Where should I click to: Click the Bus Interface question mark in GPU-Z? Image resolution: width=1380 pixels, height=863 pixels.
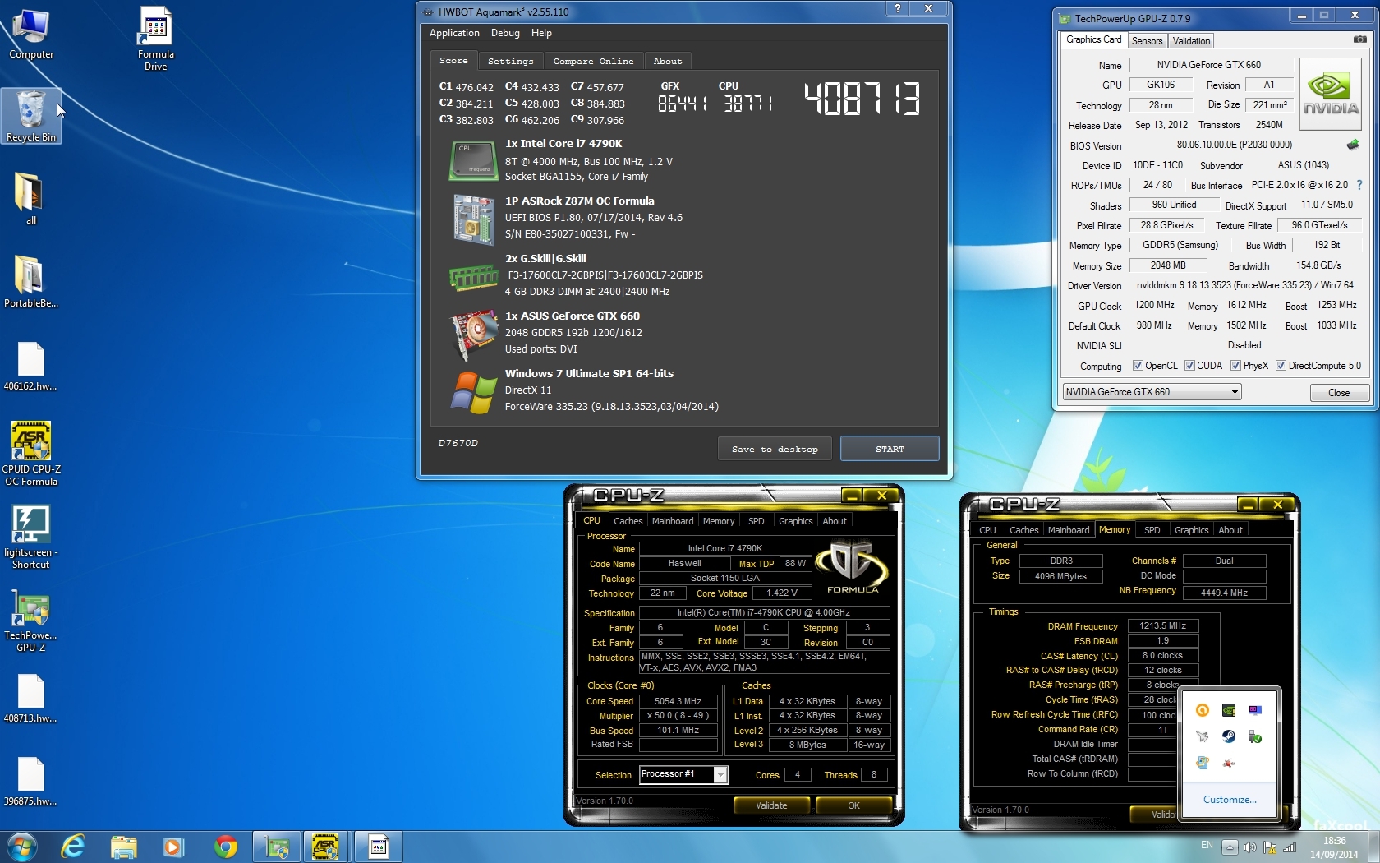1359,185
